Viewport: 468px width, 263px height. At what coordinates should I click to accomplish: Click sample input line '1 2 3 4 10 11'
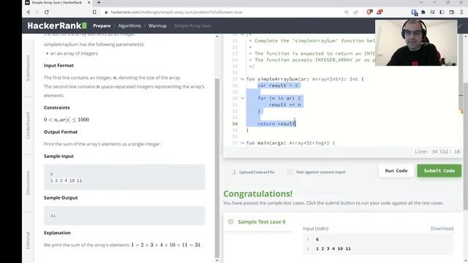(66, 180)
